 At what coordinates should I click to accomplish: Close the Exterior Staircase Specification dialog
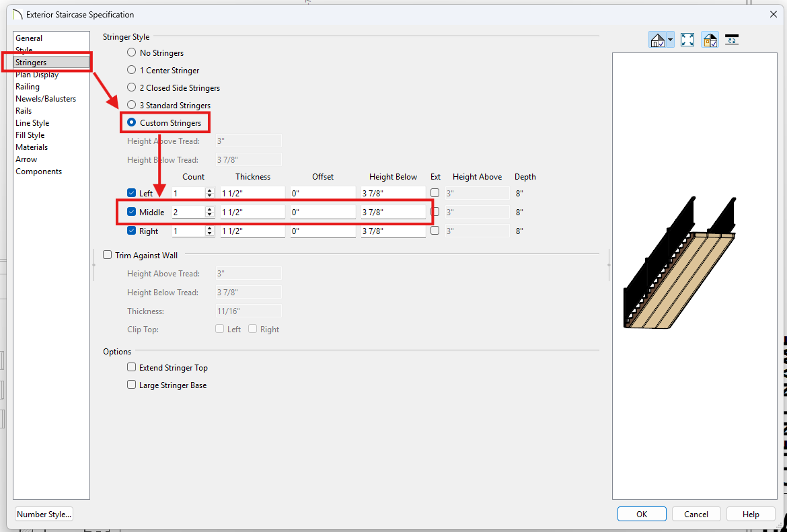[773, 14]
